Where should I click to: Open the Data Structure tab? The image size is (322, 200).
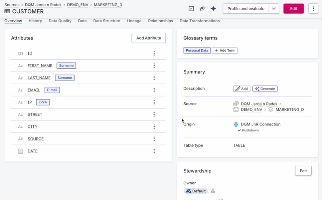click(x=107, y=21)
